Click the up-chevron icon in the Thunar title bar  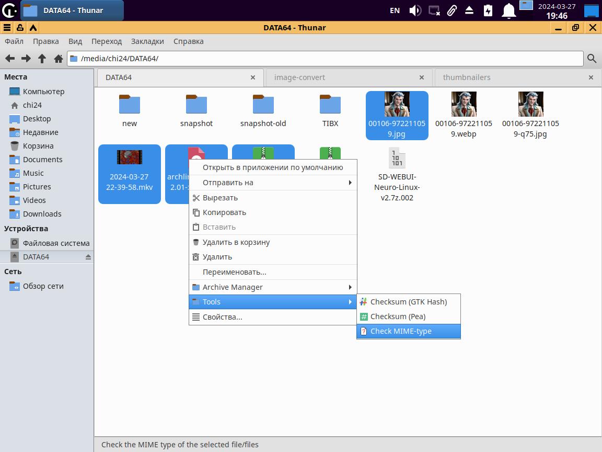click(x=33, y=28)
